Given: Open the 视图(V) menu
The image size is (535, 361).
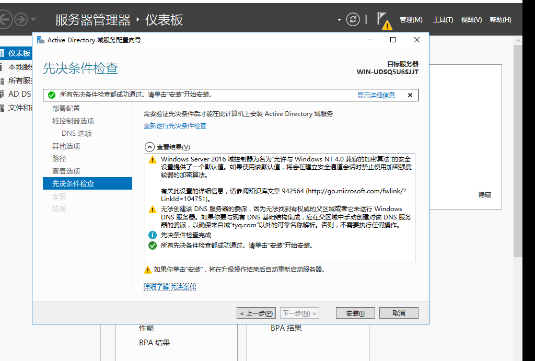Looking at the screenshot, I should coord(471,19).
